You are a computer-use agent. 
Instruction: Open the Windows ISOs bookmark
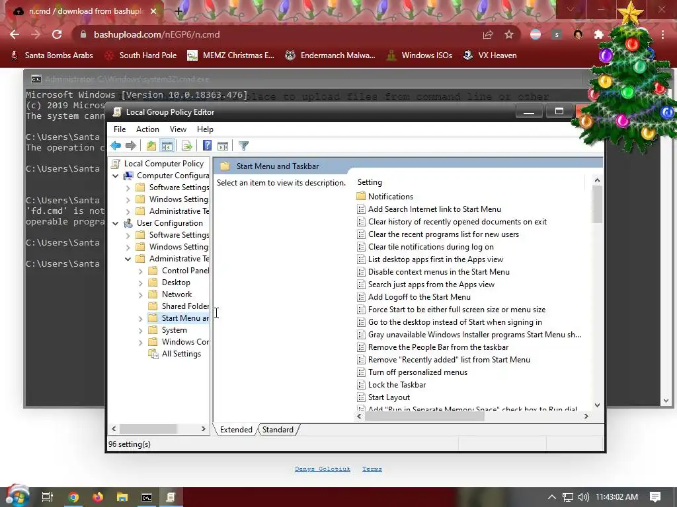pos(420,55)
